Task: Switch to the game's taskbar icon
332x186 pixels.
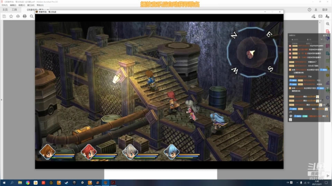Action: (105, 183)
